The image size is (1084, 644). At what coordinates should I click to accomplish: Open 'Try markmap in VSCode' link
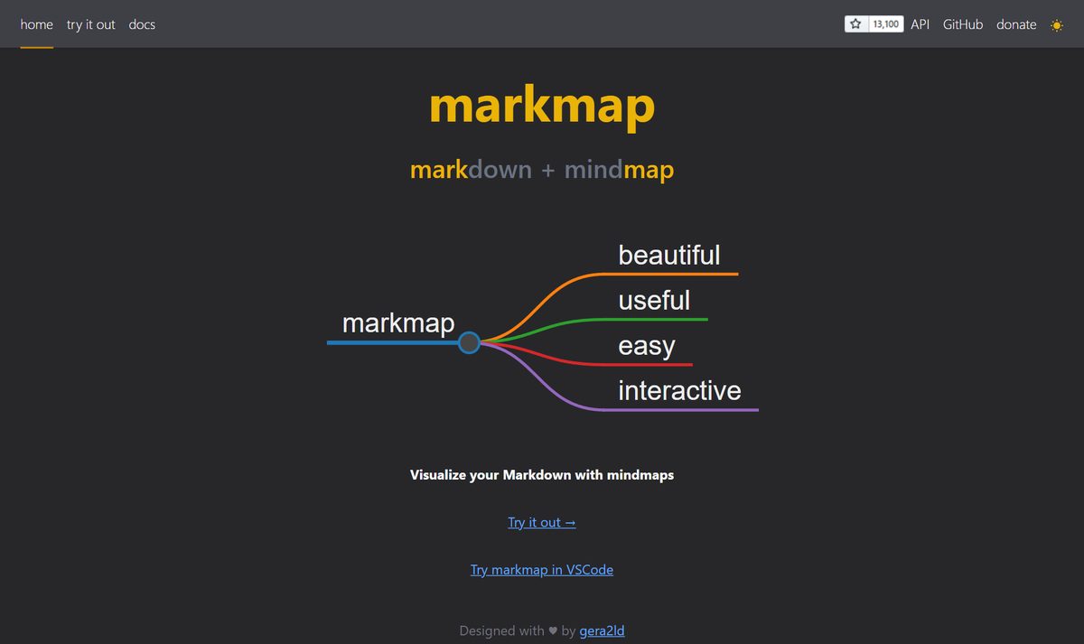click(x=542, y=570)
